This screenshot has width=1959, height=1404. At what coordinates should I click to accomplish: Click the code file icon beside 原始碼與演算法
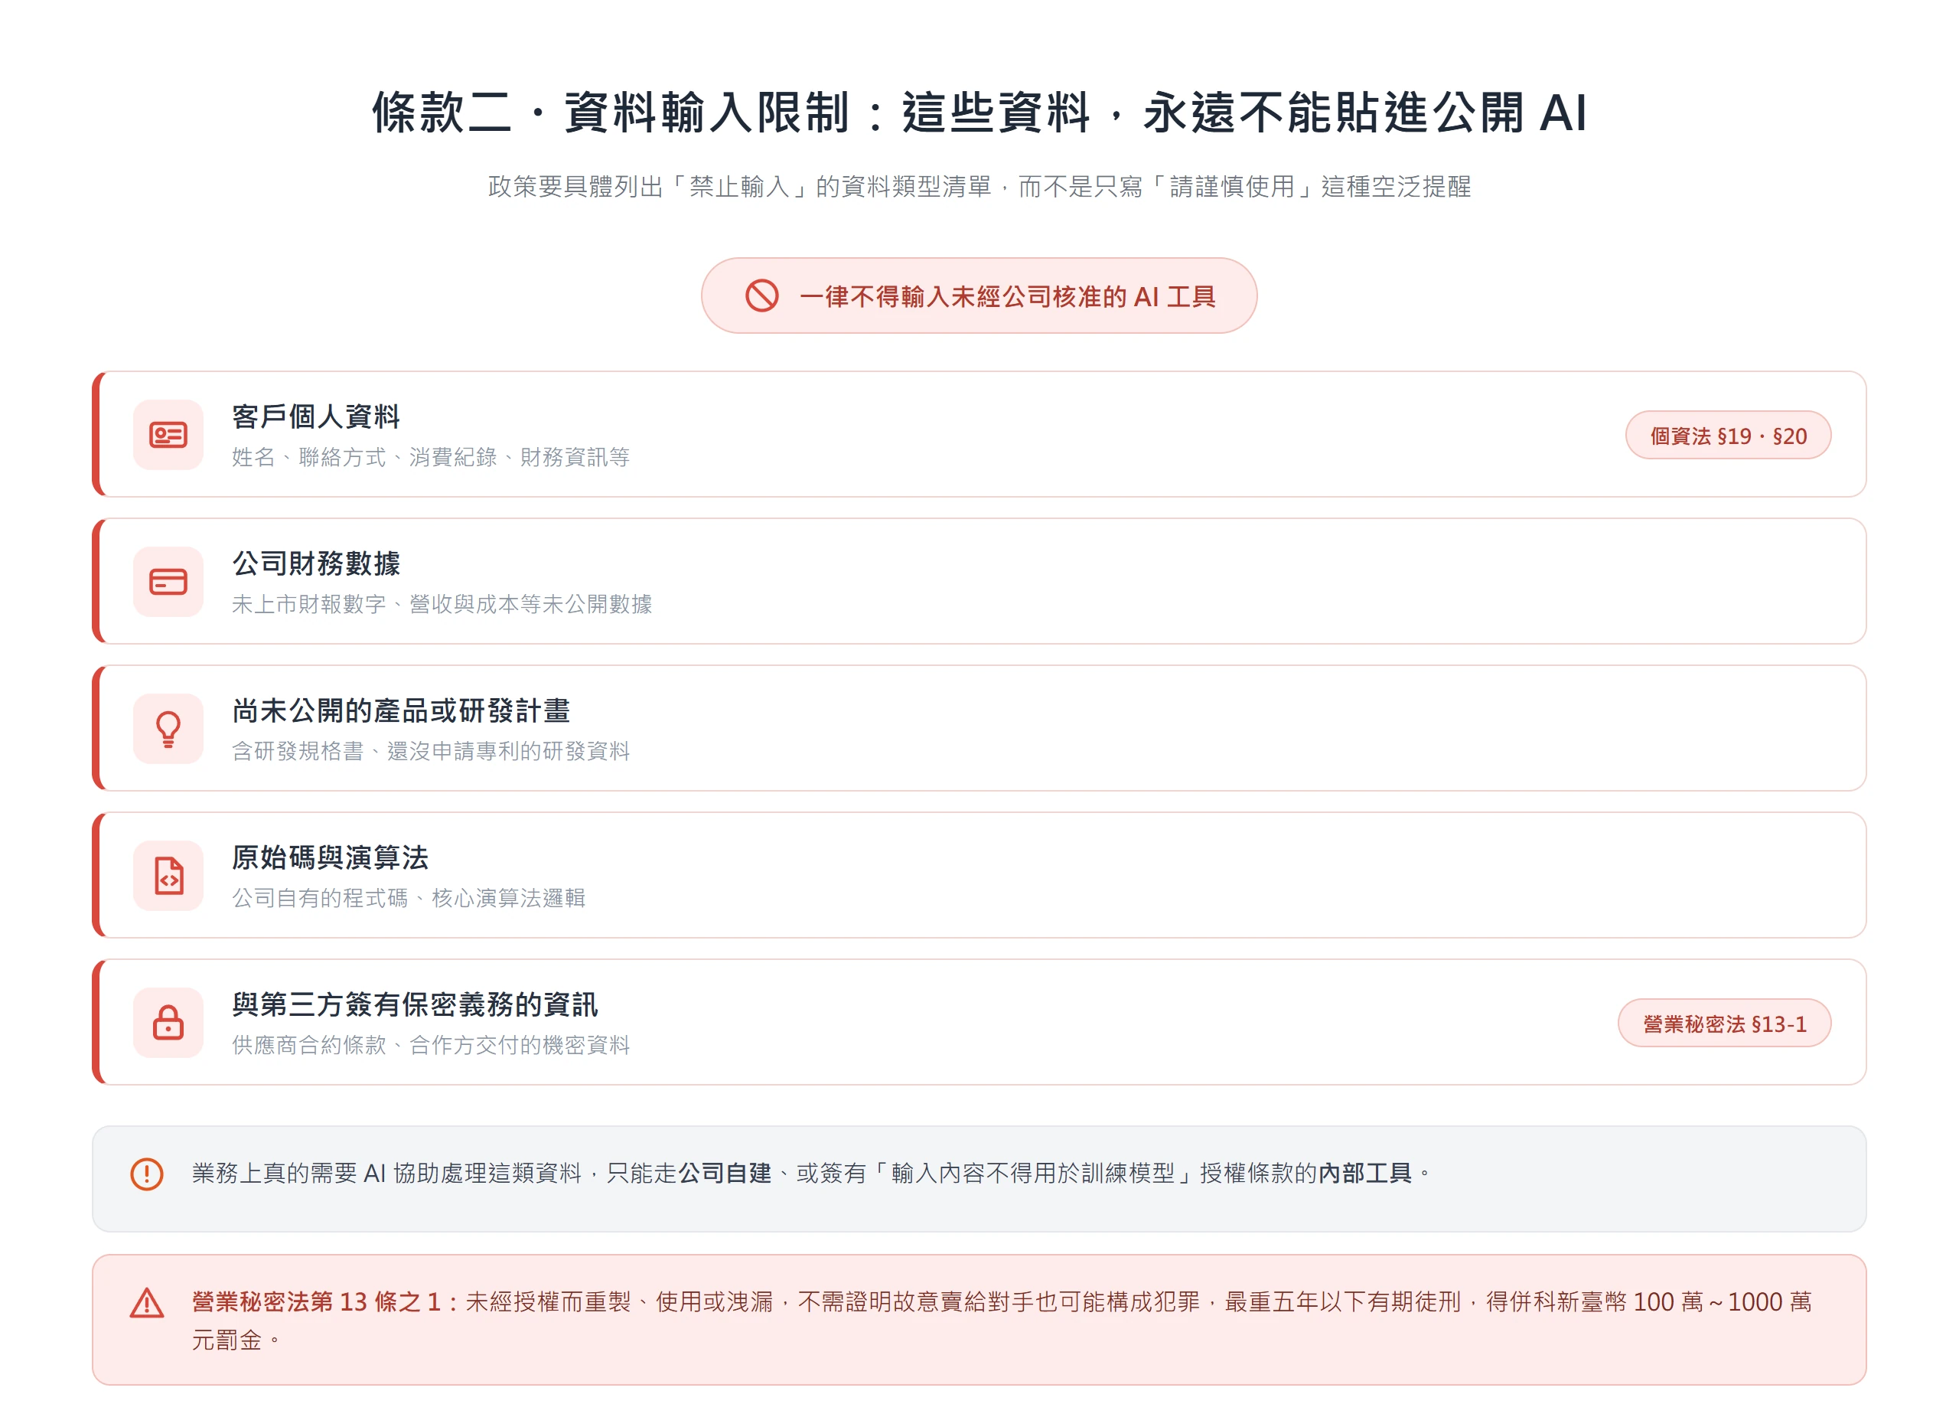[x=168, y=875]
